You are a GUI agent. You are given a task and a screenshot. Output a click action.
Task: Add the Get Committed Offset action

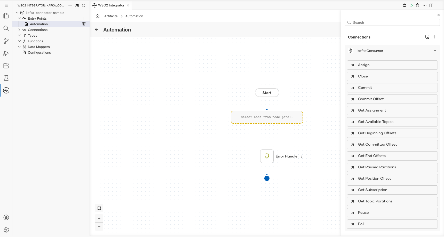(x=392, y=145)
